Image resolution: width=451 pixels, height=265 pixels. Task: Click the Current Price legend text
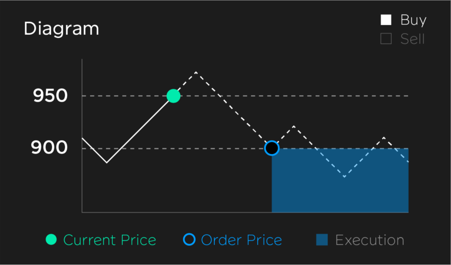(109, 240)
